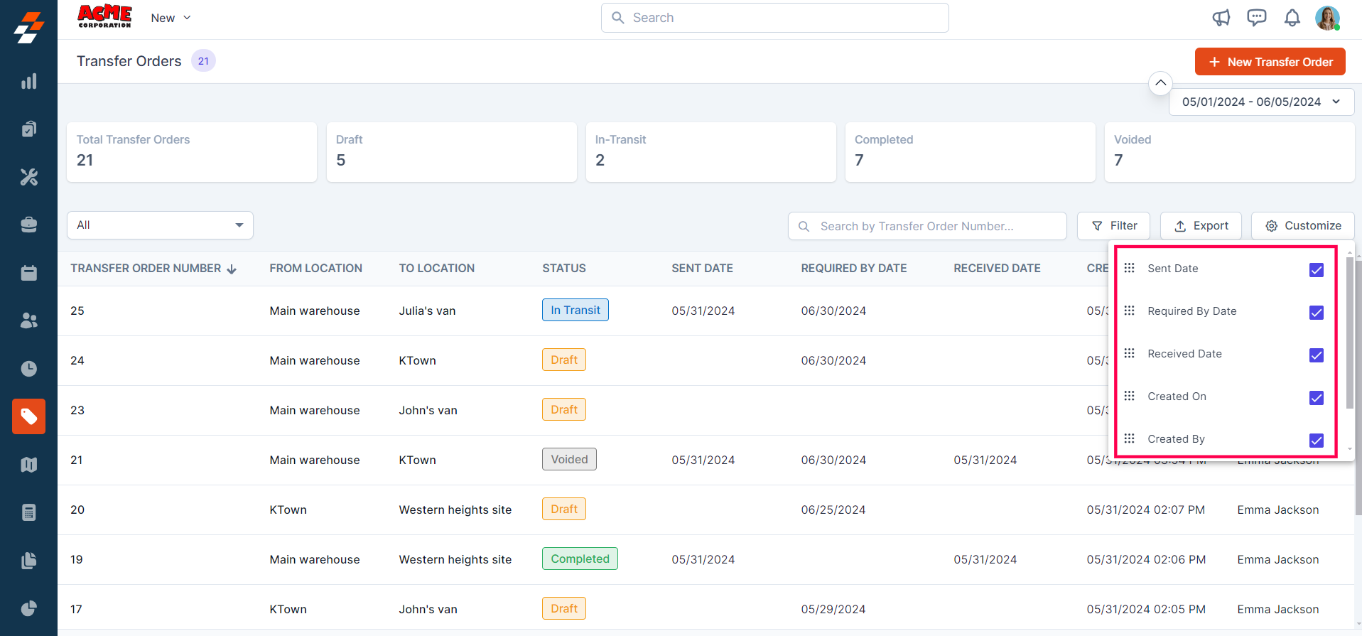Viewport: 1362px width, 636px height.
Task: Open the dashboard bar chart sidebar icon
Action: coord(28,82)
